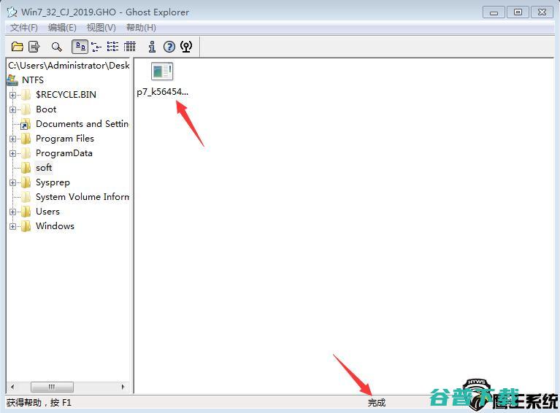560x413 pixels.
Task: Open the 文件(F) menu
Action: 24,28
